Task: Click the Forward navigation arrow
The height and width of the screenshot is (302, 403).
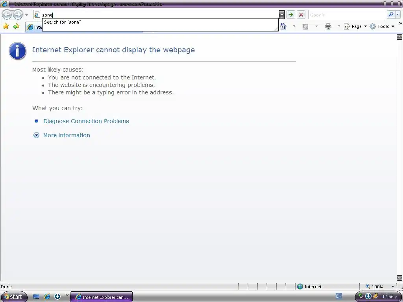Action: pos(18,15)
